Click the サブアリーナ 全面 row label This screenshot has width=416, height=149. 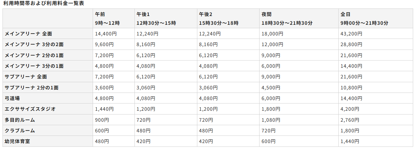coord(26,77)
